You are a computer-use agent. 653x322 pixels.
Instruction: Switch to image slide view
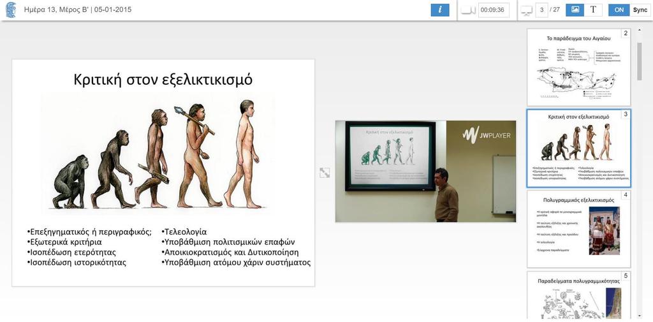tap(575, 10)
